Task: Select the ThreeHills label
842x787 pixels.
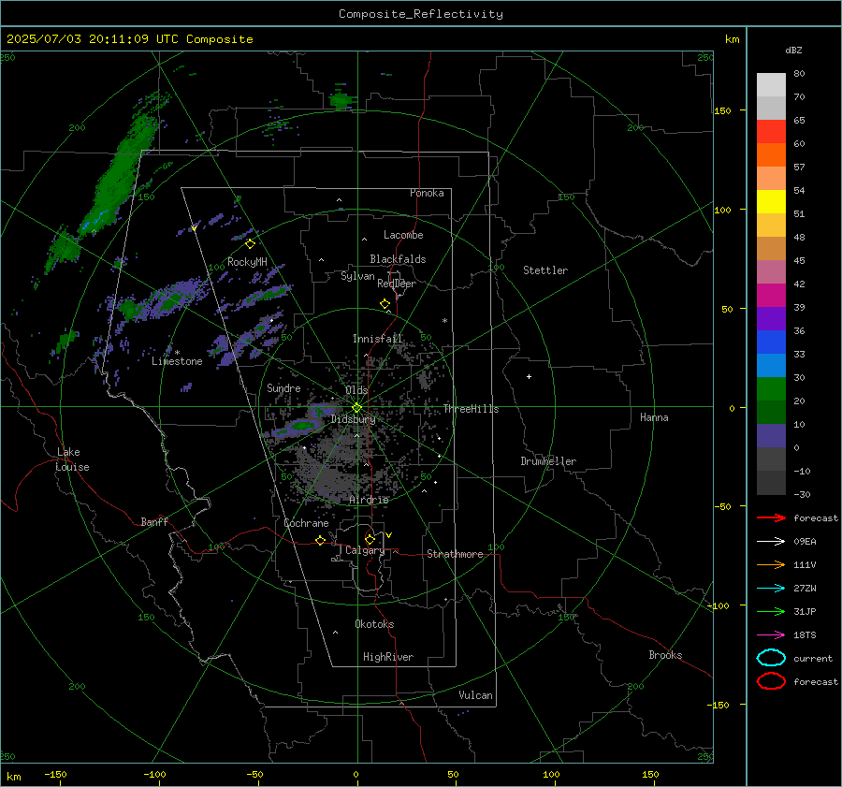Action: [x=471, y=409]
